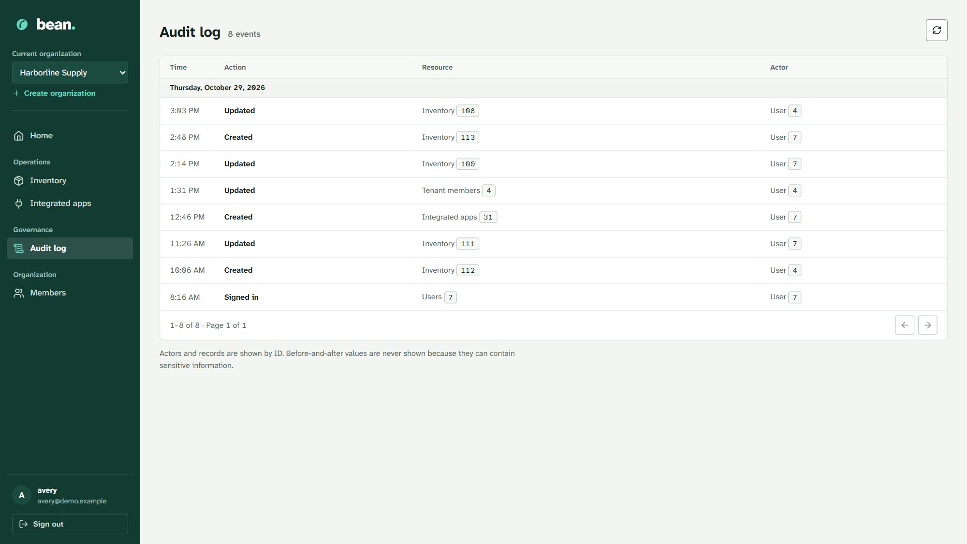
Task: Click the Resource column header
Action: coord(437,67)
